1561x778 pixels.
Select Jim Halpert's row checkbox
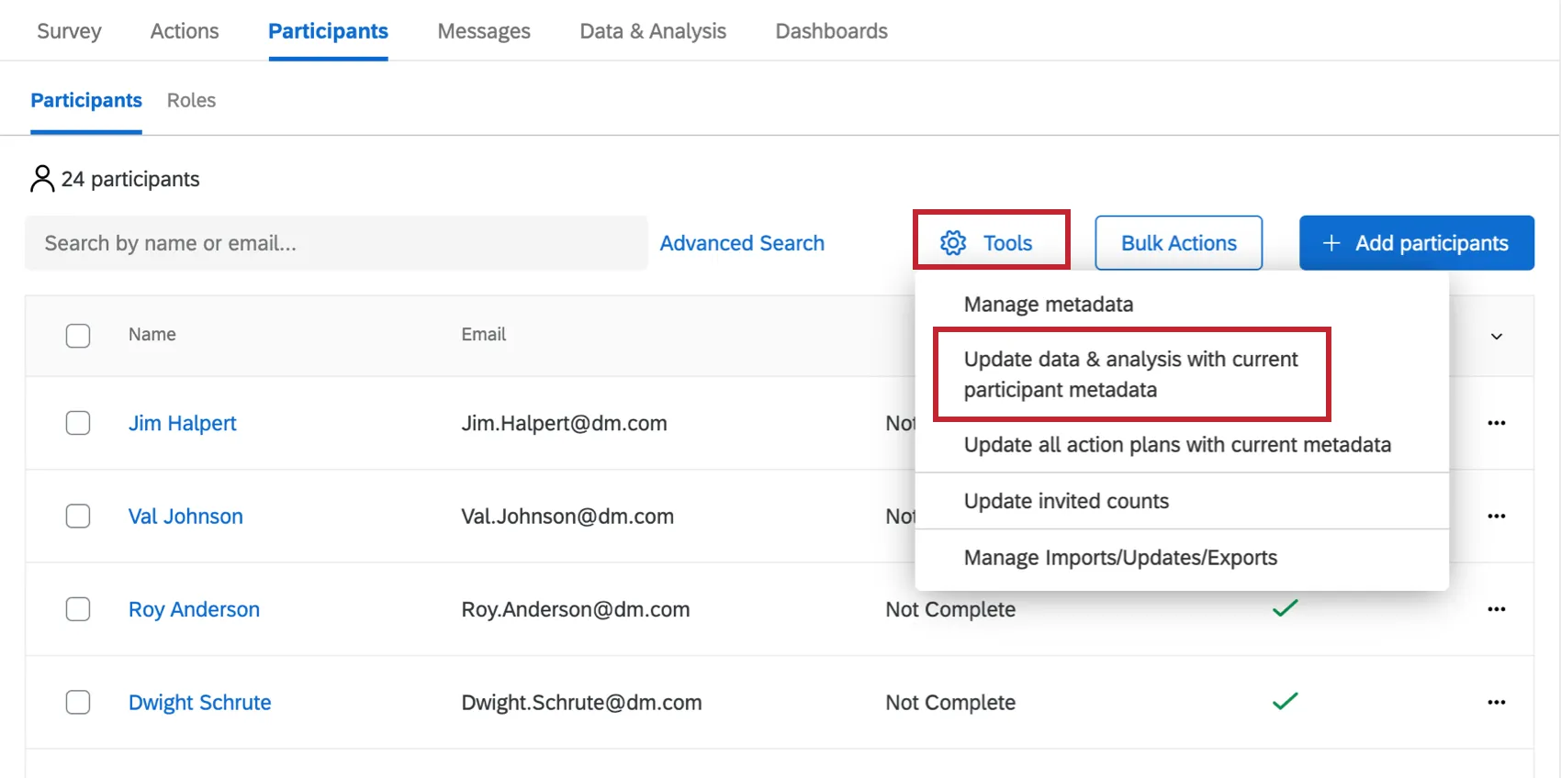point(78,423)
